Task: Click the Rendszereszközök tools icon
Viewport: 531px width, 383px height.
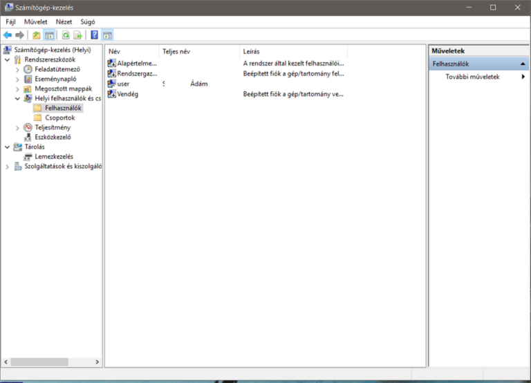Action: 17,59
